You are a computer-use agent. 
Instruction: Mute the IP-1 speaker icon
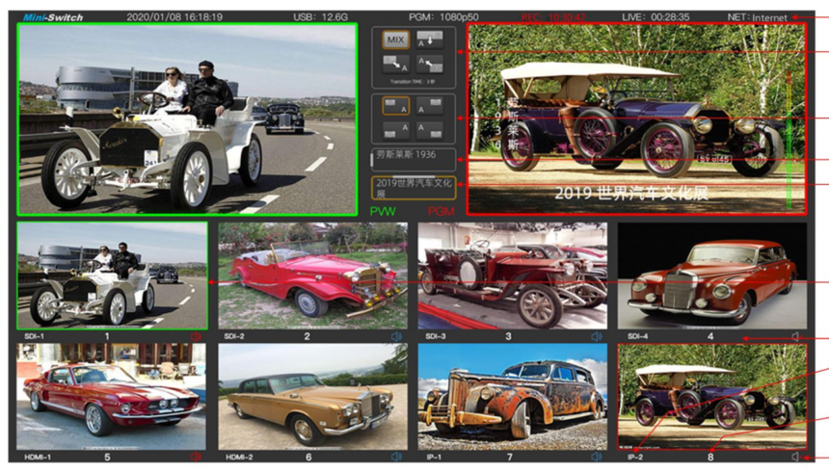(x=597, y=457)
